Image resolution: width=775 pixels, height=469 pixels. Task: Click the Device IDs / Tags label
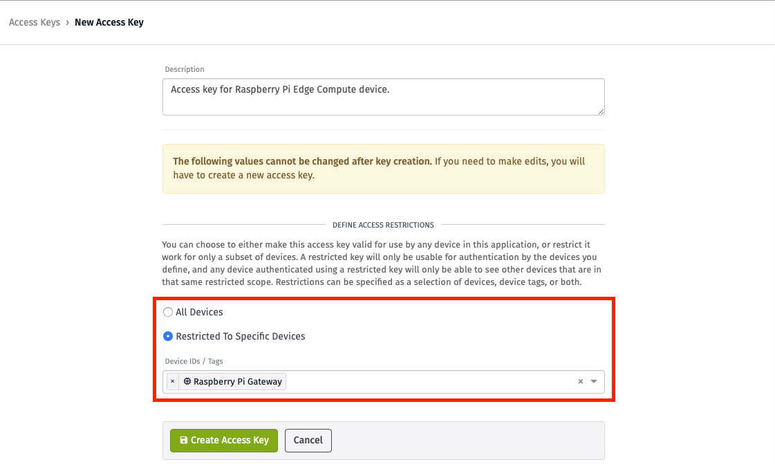click(194, 361)
